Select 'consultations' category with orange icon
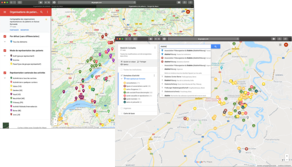The width and height of the screenshot is (292, 167). 131,83
